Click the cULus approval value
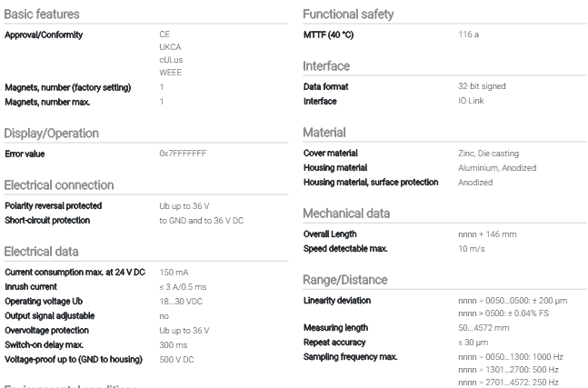 (171, 60)
